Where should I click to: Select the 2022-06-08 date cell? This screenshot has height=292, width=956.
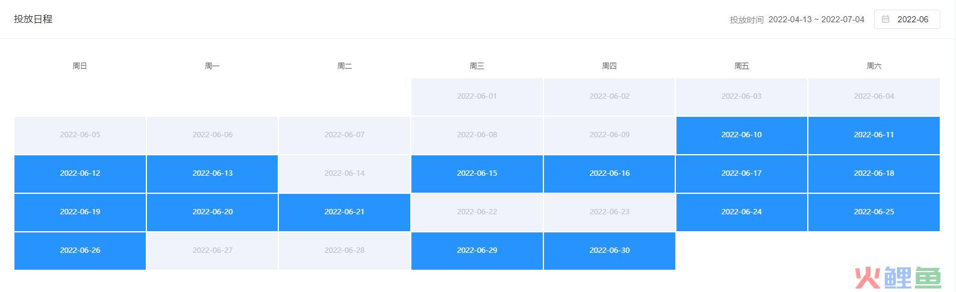477,135
